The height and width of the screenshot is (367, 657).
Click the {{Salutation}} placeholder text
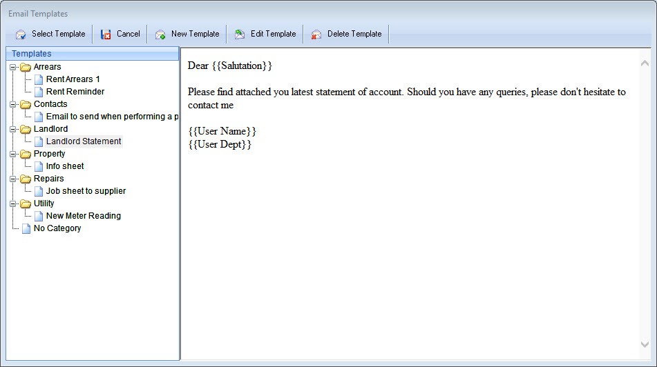(x=242, y=66)
